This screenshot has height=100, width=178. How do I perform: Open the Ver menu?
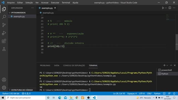(37, 2)
